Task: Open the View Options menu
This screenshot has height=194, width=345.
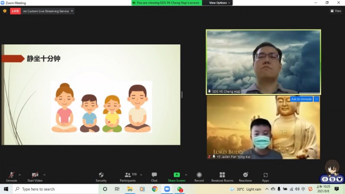Action: (x=220, y=3)
